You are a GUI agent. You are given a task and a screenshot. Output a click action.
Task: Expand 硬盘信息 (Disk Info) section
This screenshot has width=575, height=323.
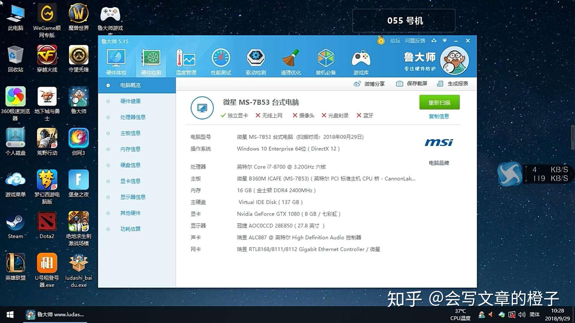130,165
